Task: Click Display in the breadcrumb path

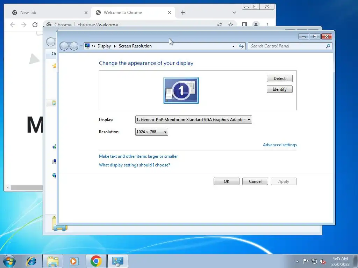Action: coord(104,46)
